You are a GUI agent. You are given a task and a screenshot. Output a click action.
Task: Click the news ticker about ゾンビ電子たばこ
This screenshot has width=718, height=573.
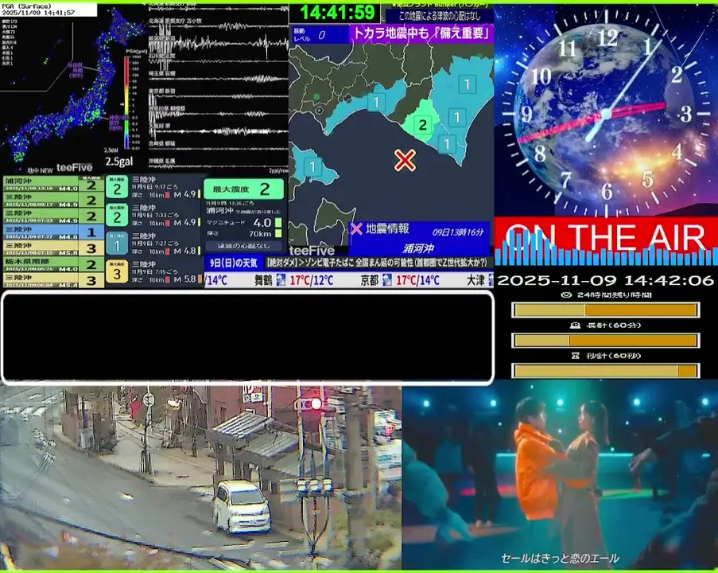(378, 263)
